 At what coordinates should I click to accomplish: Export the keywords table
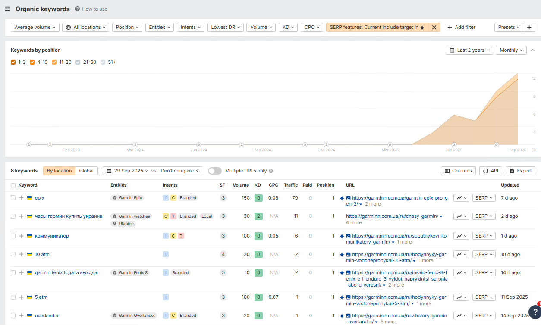(x=520, y=171)
